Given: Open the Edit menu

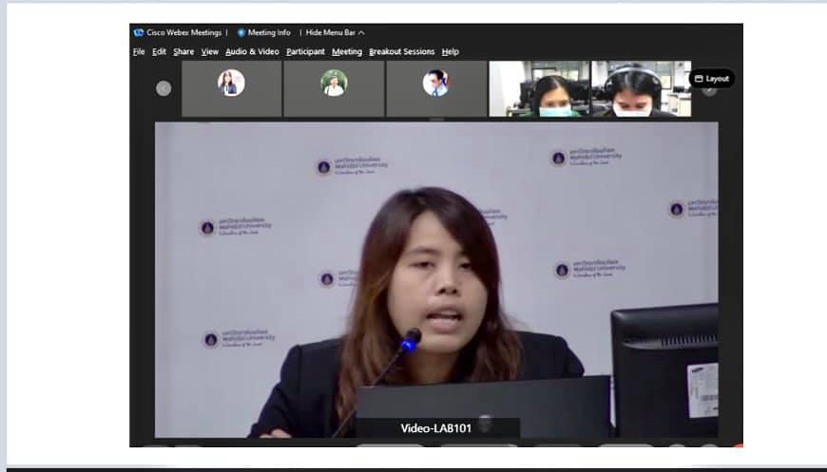Looking at the screenshot, I should 159,51.
